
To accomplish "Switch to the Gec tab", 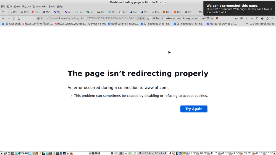I will coord(134,12).
